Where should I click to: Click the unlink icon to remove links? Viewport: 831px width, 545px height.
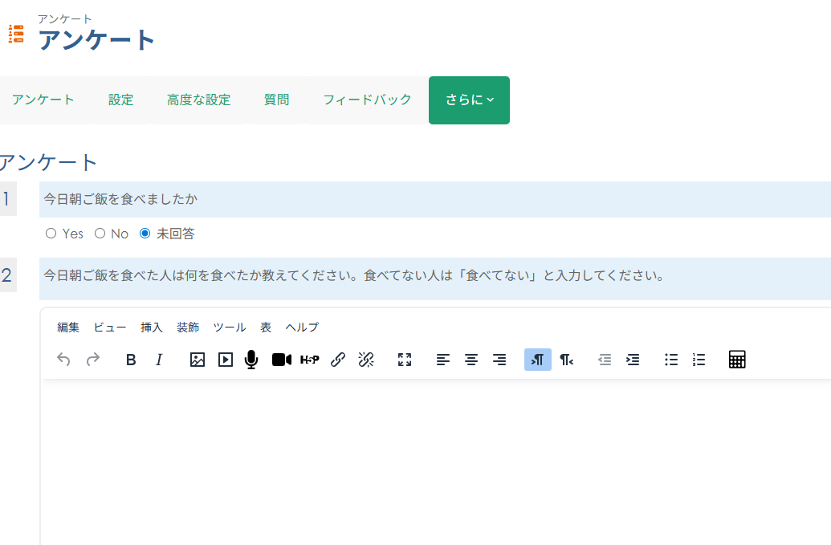pyautogui.click(x=366, y=360)
